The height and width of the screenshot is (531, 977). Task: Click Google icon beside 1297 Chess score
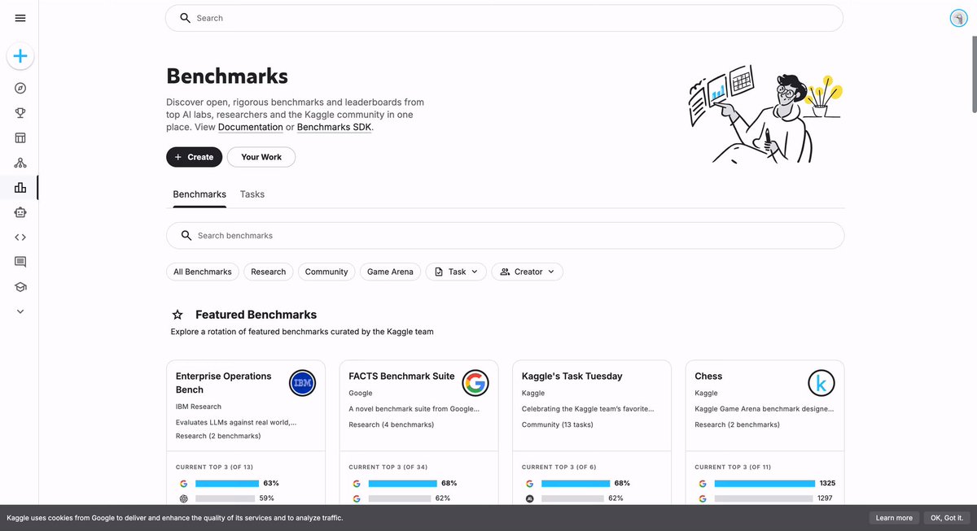coord(703,498)
